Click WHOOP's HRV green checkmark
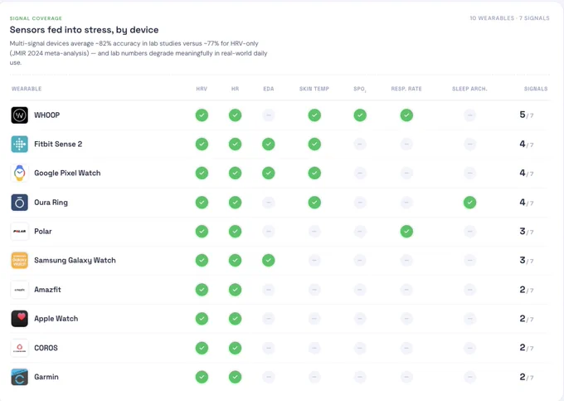The width and height of the screenshot is (564, 401). pyautogui.click(x=202, y=115)
